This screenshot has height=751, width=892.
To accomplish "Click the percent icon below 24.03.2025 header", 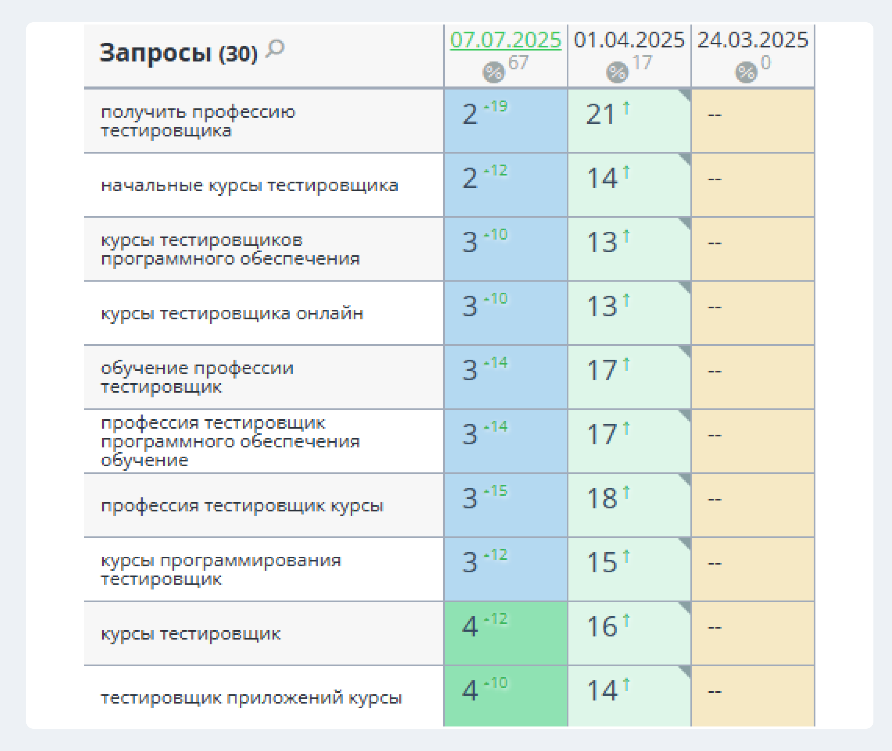I will [x=746, y=71].
